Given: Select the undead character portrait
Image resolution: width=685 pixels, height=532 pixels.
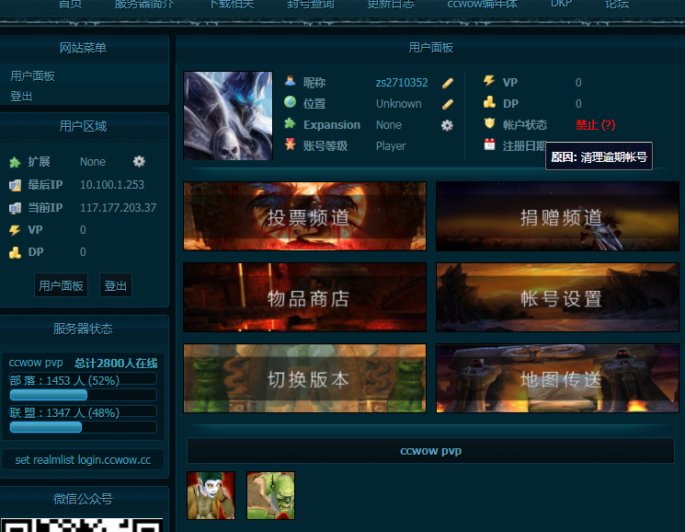Looking at the screenshot, I should coord(211,496).
